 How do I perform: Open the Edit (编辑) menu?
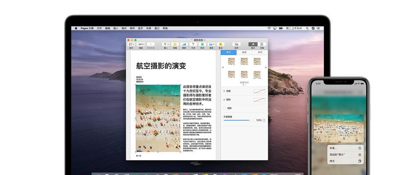tap(107, 28)
